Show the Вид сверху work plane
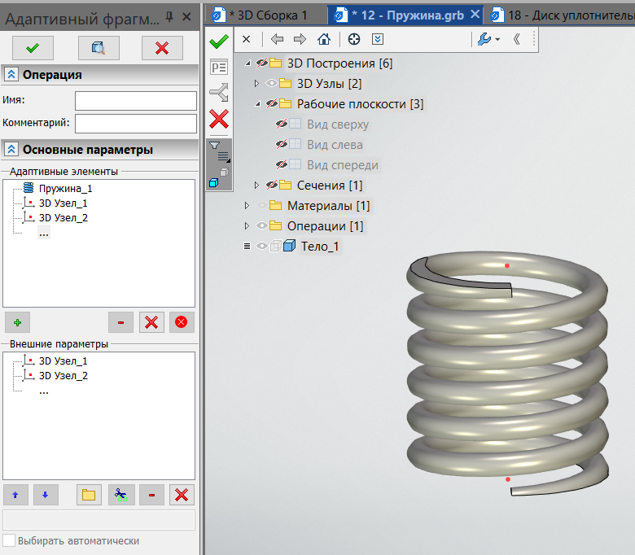This screenshot has width=635, height=555. tap(282, 124)
